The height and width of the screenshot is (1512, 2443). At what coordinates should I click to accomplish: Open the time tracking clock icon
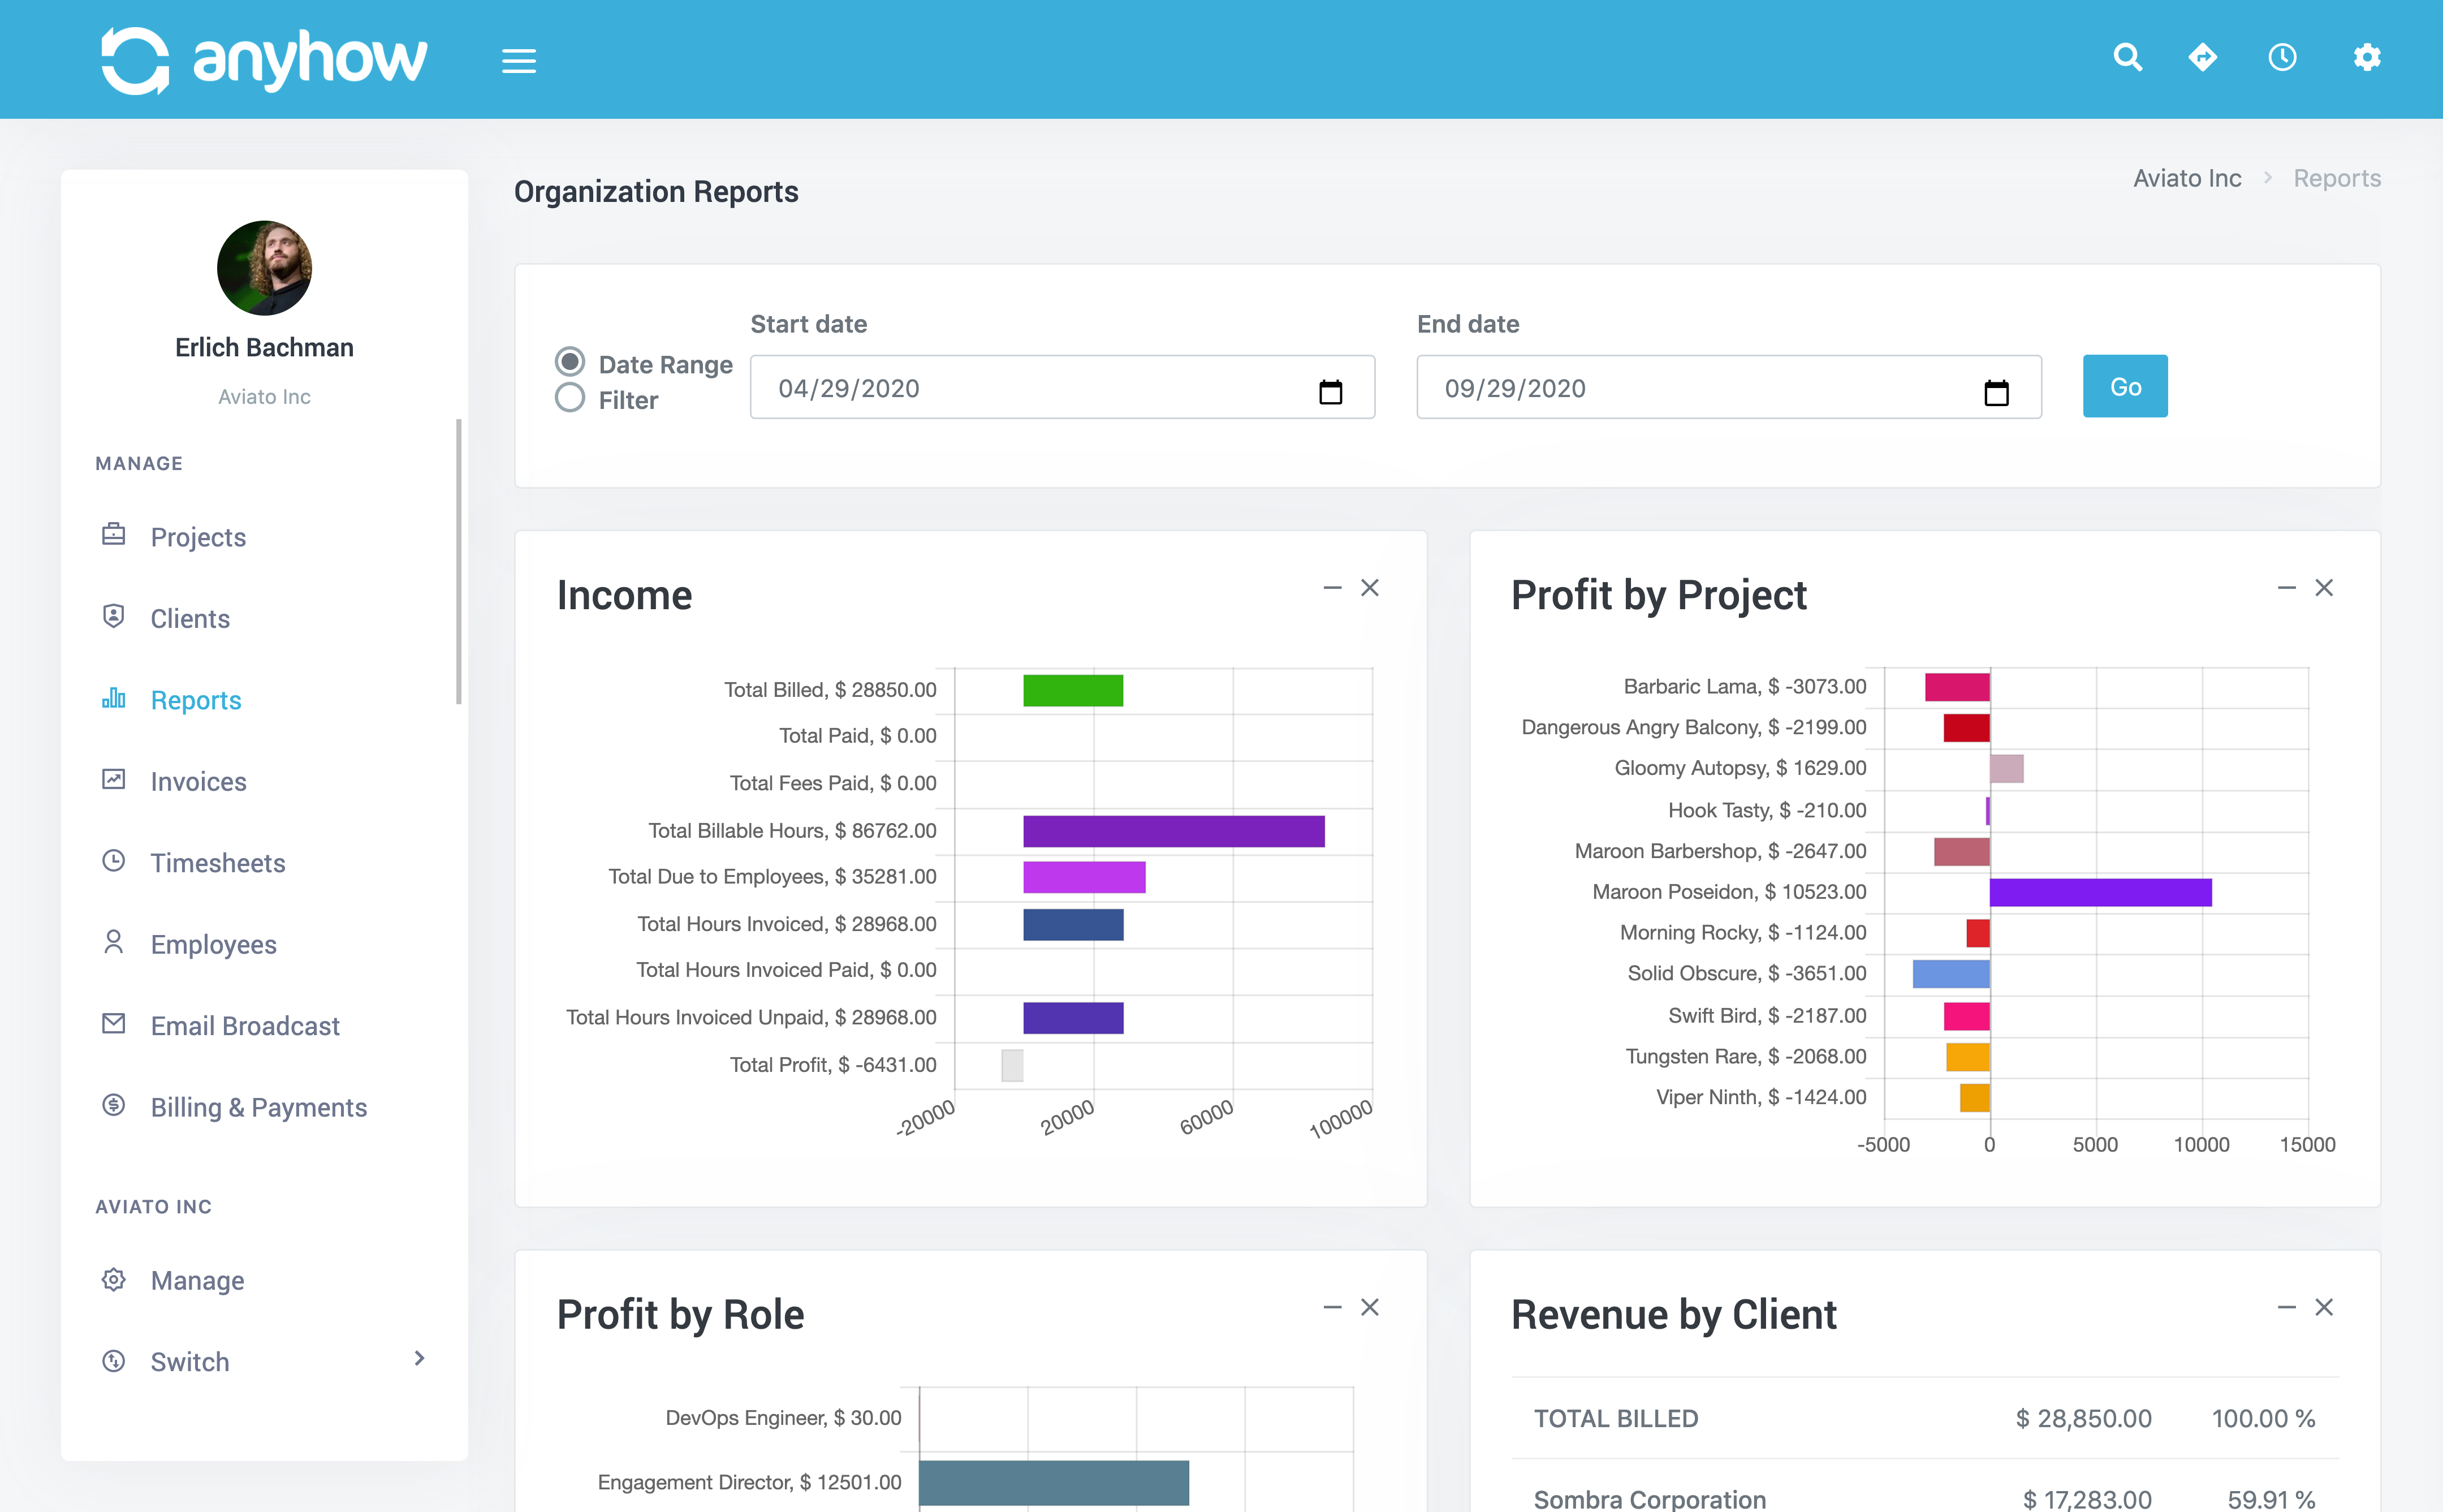[x=2282, y=58]
